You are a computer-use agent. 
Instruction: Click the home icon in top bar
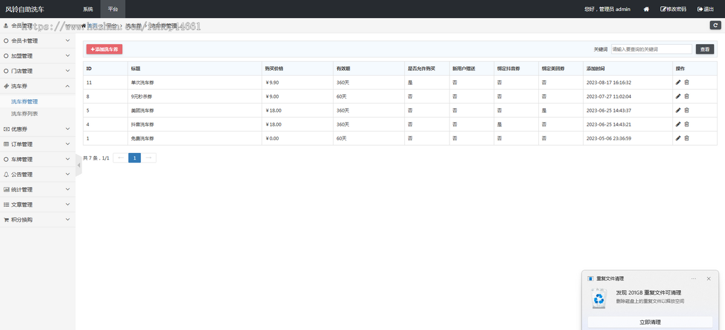[646, 9]
